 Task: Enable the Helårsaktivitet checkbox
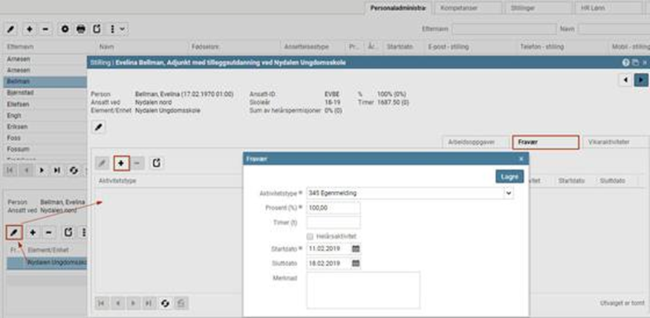[x=311, y=236]
